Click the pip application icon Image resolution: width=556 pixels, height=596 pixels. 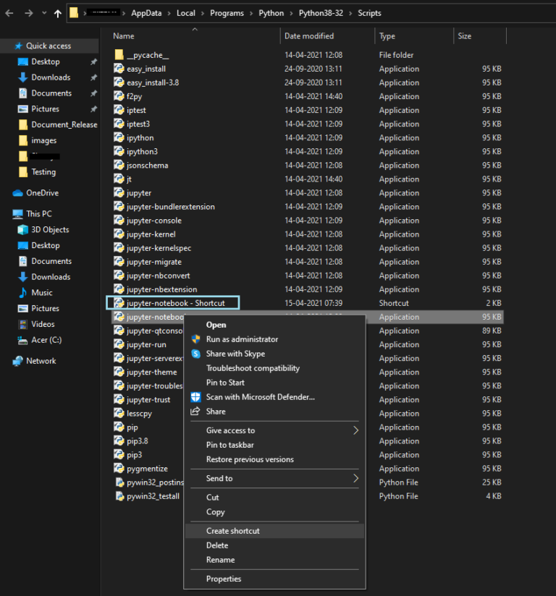(x=119, y=427)
